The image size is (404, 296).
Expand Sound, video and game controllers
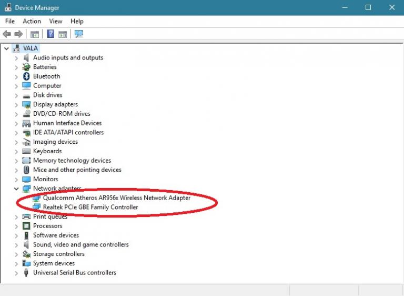16,245
